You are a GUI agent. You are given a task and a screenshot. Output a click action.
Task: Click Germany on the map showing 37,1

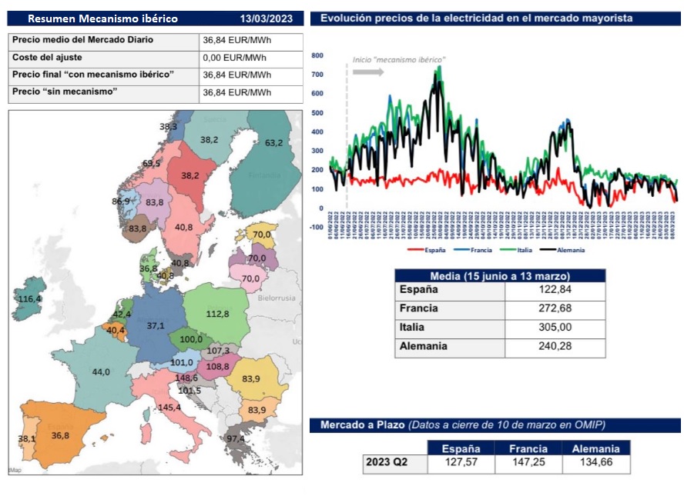[x=157, y=326]
